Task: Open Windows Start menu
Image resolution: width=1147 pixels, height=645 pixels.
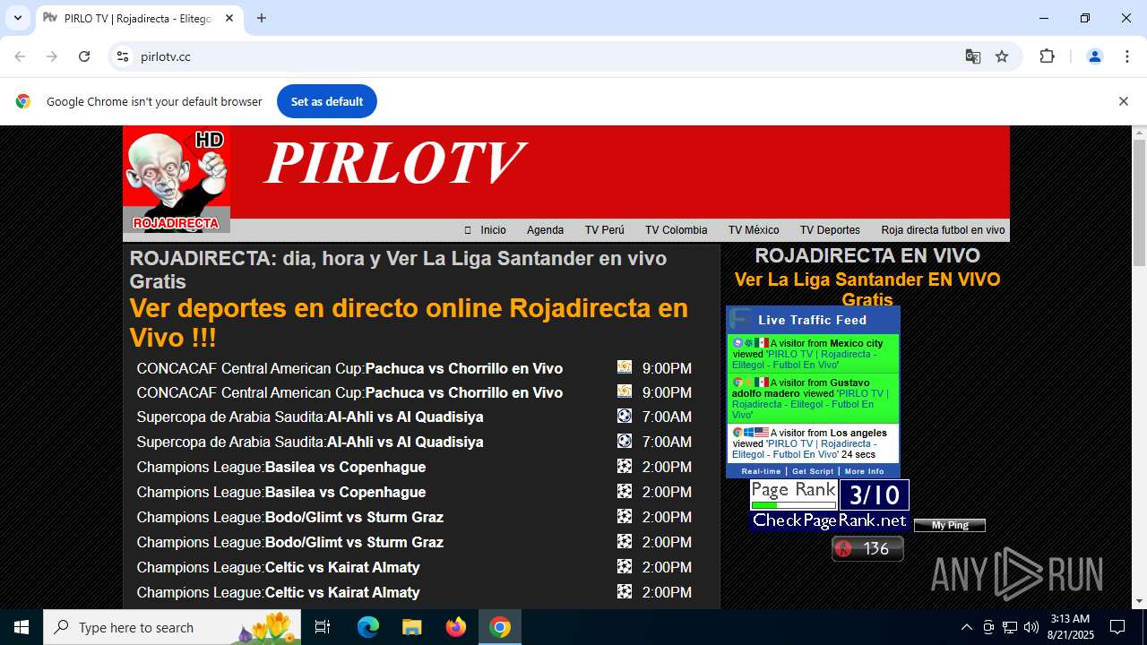Action: click(22, 627)
